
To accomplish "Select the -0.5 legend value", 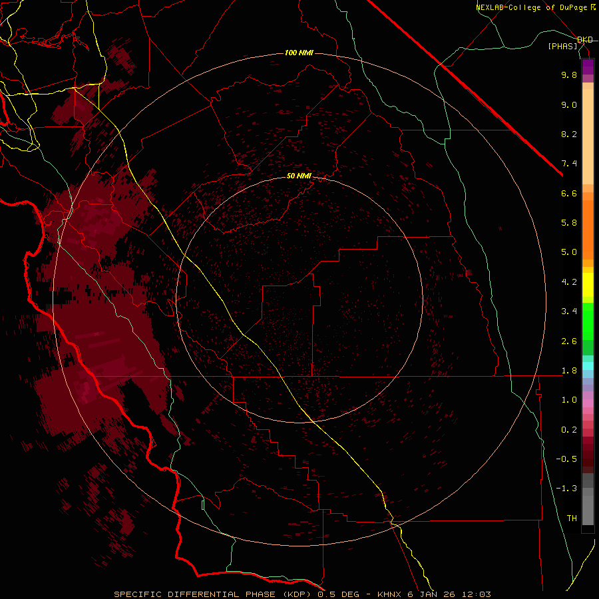I will [566, 459].
